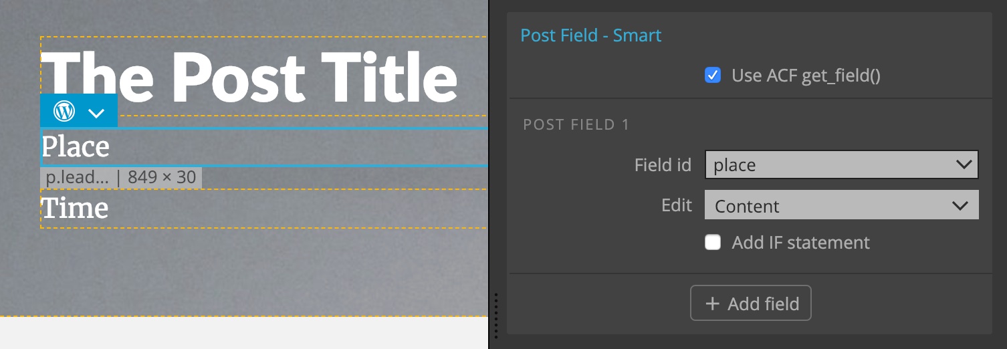The width and height of the screenshot is (1007, 349).
Task: Click the Add IF statement label text
Action: 800,242
